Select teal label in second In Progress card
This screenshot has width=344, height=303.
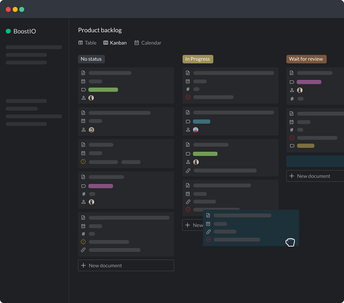(x=202, y=122)
